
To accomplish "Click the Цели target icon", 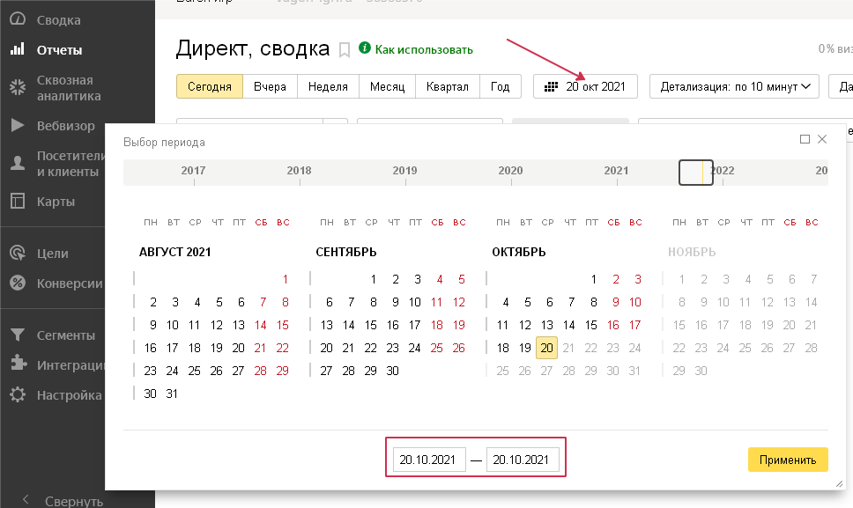I will coord(17,254).
